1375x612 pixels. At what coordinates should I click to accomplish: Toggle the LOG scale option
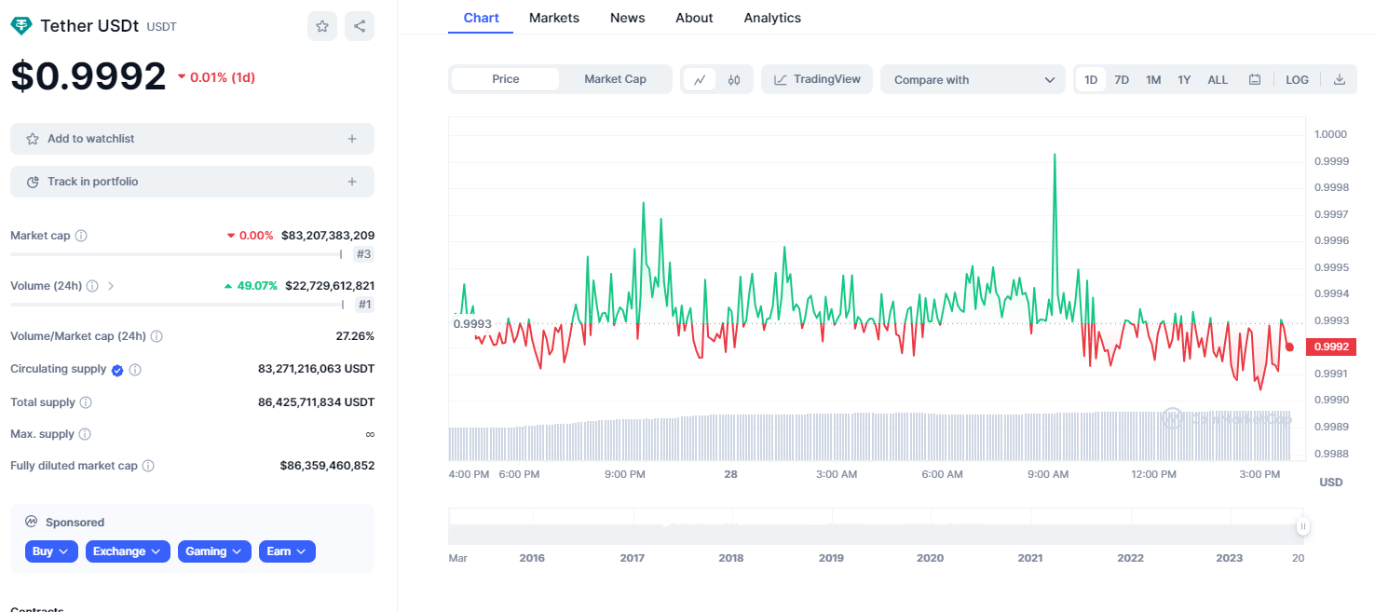coord(1297,80)
